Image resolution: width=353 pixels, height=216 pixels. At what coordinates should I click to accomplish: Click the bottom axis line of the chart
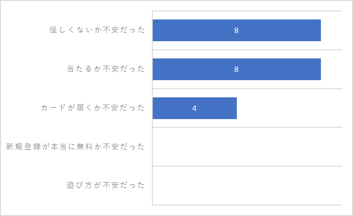[247, 205]
